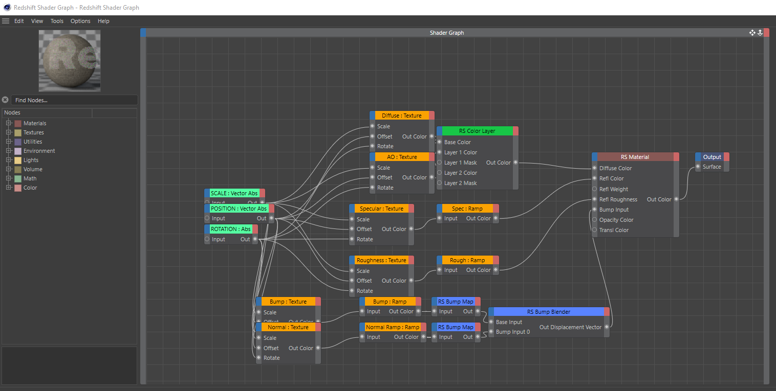Image resolution: width=776 pixels, height=391 pixels.
Task: Click the Out Displacement Vector port on RS Bump Blender
Action: 607,327
